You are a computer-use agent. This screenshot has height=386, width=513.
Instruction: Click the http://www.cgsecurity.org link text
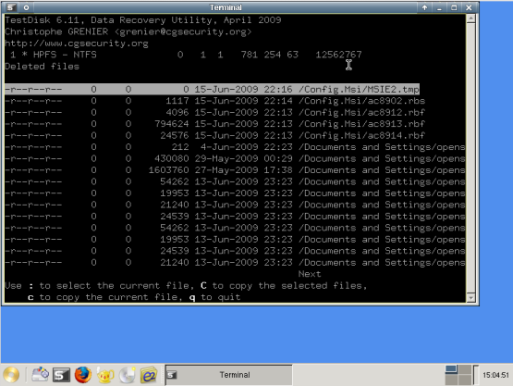point(77,44)
